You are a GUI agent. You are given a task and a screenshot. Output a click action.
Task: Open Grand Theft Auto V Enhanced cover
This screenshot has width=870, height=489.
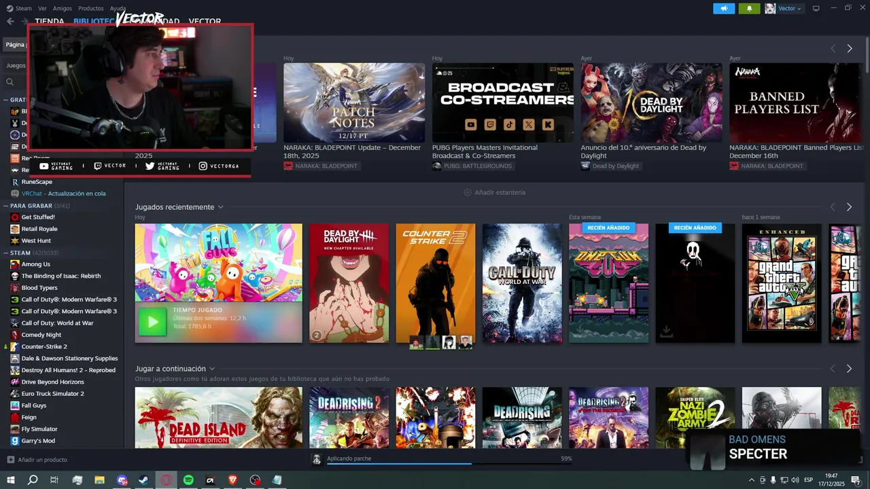pos(782,283)
